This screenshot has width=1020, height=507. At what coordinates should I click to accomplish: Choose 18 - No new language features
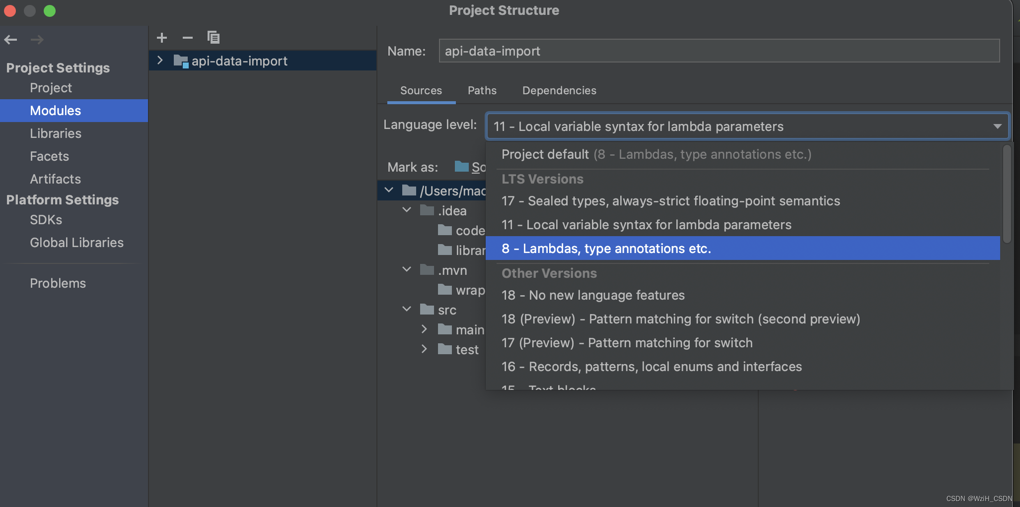(743, 295)
